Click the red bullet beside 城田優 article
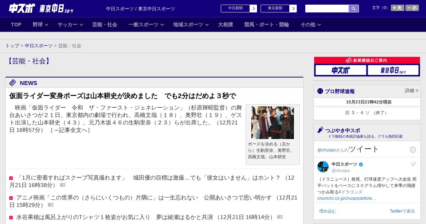Image resolution: width=426 pixels, height=224 pixels. point(11,178)
